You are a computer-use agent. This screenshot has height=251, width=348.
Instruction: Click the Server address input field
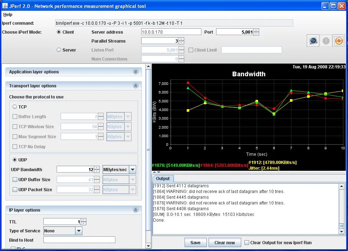coord(171,32)
